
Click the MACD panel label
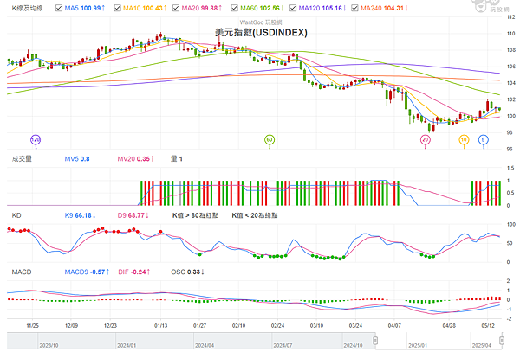coord(22,272)
